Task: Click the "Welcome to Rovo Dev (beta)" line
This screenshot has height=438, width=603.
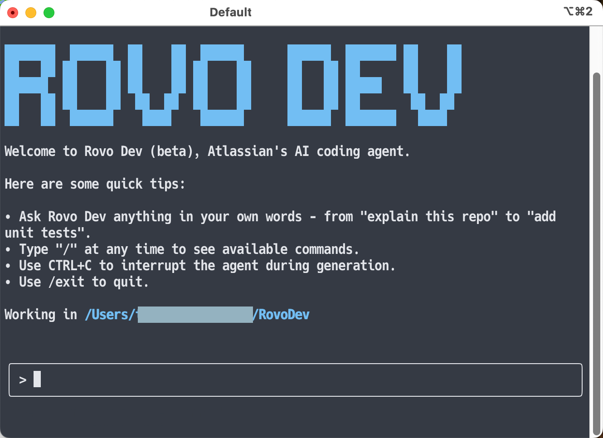Action: point(207,151)
